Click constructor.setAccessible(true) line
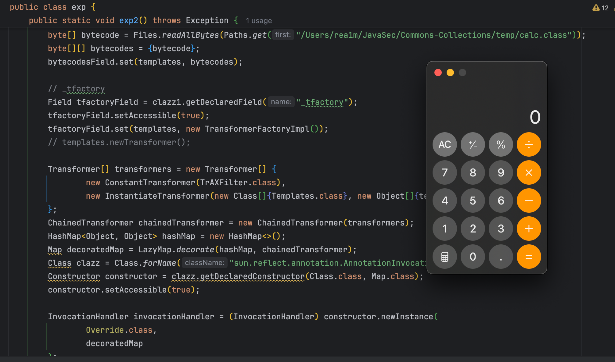The image size is (615, 362). pos(124,290)
